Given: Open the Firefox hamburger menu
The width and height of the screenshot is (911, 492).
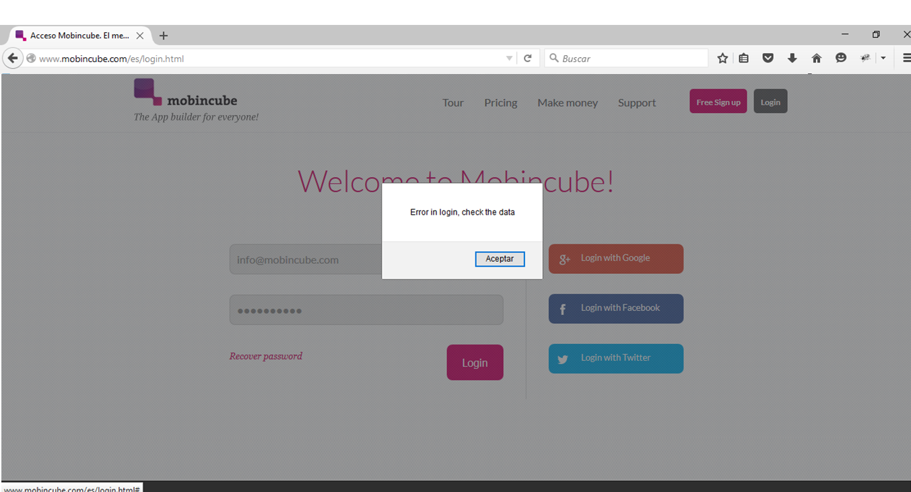Looking at the screenshot, I should [x=906, y=59].
